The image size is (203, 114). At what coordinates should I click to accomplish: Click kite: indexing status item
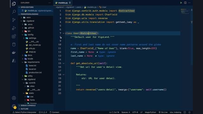[175, 112]
